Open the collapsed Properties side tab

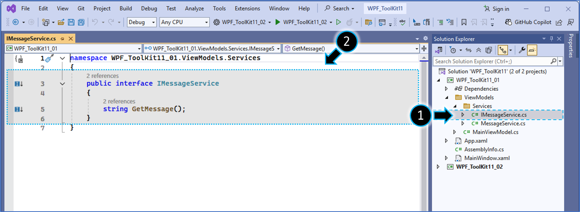coord(571,45)
